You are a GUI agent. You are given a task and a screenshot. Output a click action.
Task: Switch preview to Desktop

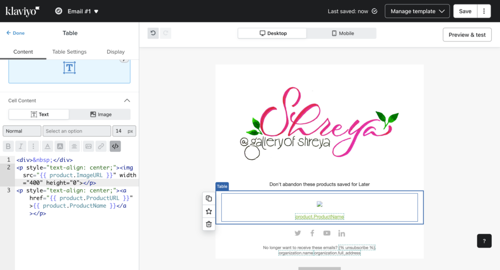(x=272, y=33)
